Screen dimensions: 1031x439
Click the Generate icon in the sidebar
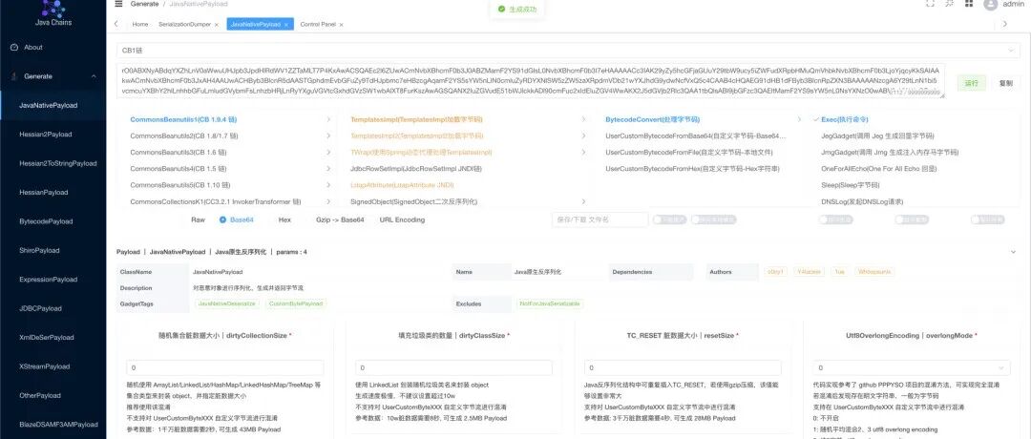pos(13,76)
